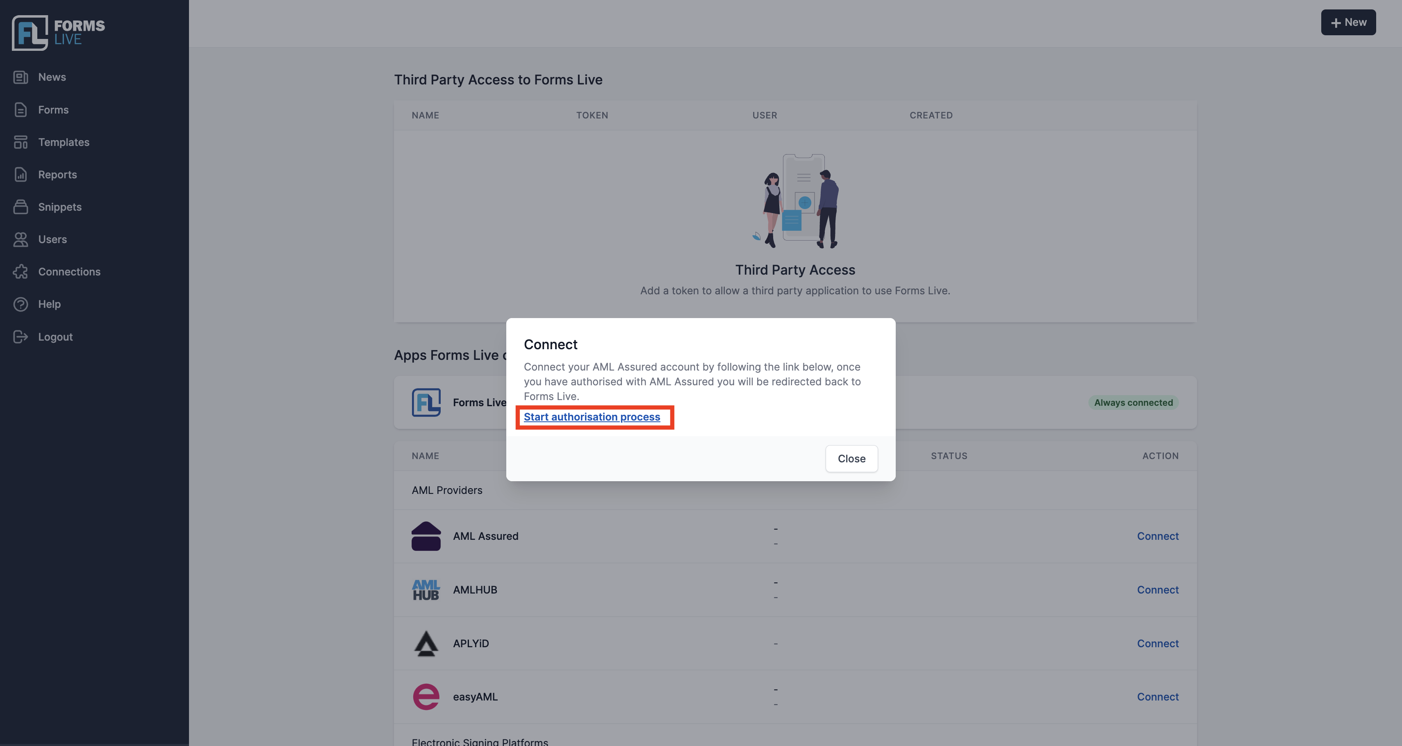Click the Forms Live app logo in Apps list
The width and height of the screenshot is (1402, 746).
(x=426, y=403)
